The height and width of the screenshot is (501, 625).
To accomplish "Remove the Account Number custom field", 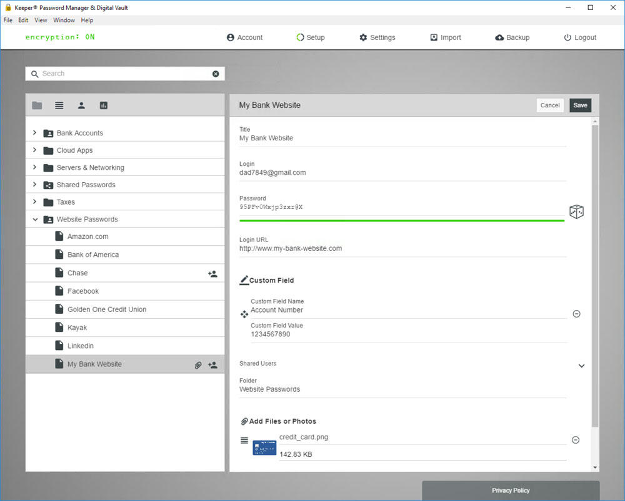I will pos(576,314).
